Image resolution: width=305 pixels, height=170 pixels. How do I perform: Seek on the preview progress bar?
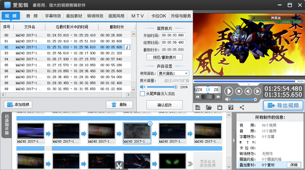click(x=249, y=81)
